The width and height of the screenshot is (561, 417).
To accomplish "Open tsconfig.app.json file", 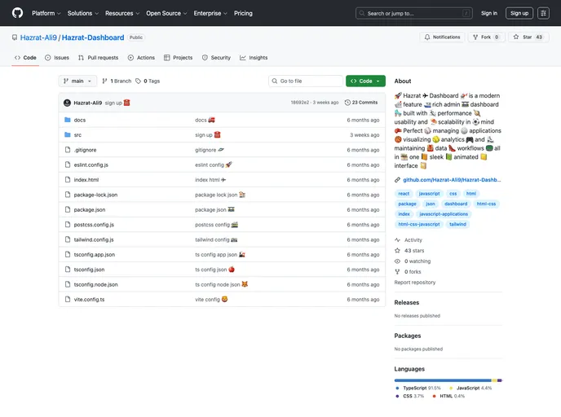I will [x=95, y=255].
